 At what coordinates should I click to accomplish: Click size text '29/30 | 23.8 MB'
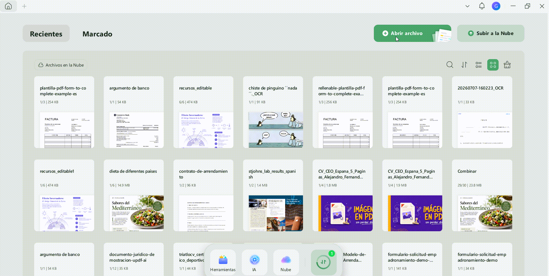point(469,185)
